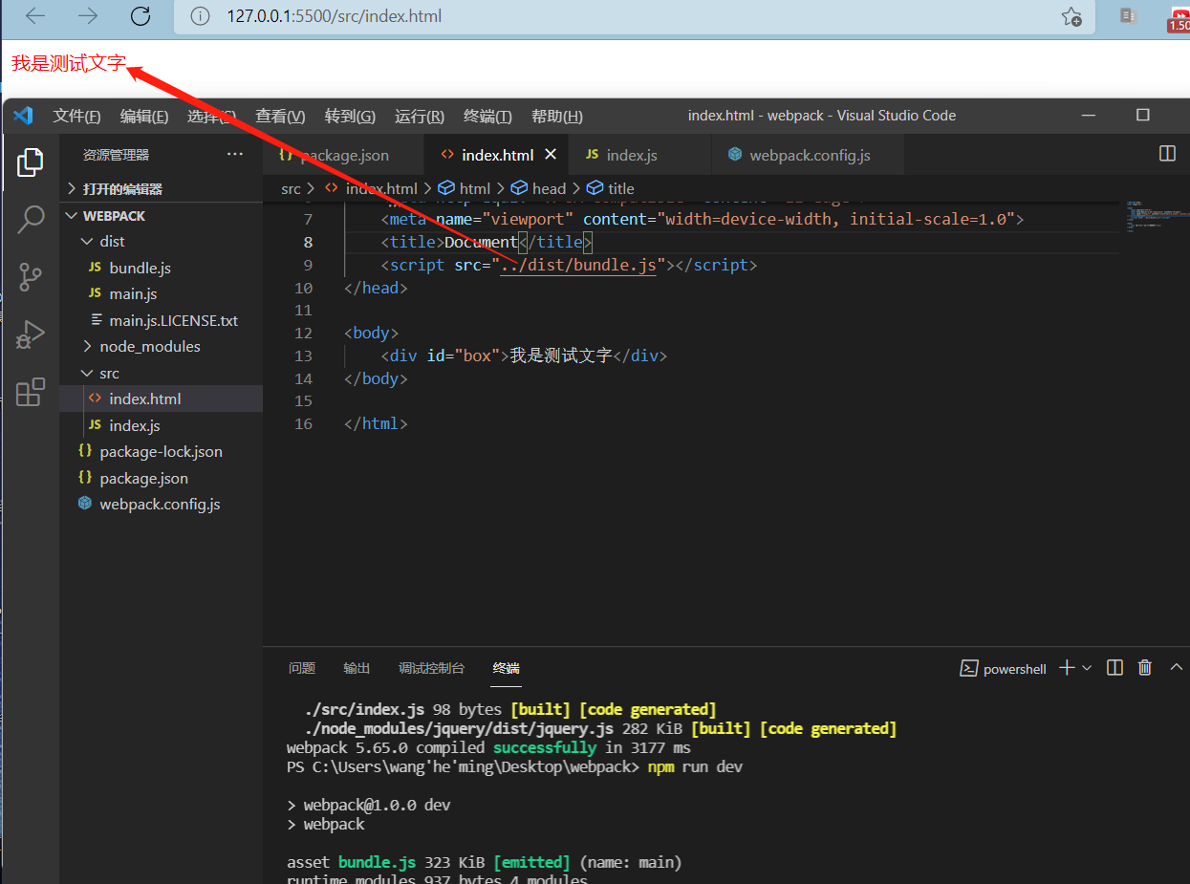Open the 帮助(H) menu
Screen dimensions: 1190x884
tap(556, 116)
